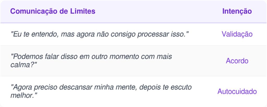This screenshot has width=267, height=107.
Task: Select the quote starting "Podemos falar disso"
Action: (91, 61)
